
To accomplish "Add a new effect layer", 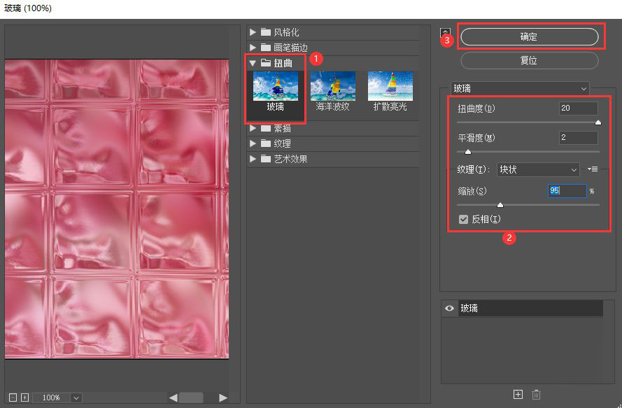I will pyautogui.click(x=518, y=394).
